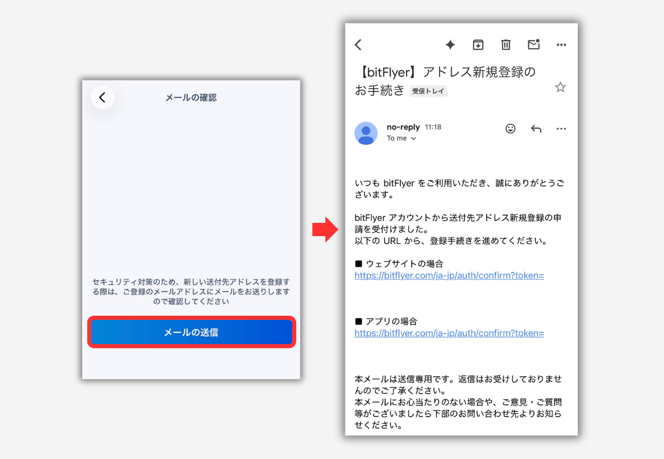Open the アプリの場合 confirm link

coord(449,333)
